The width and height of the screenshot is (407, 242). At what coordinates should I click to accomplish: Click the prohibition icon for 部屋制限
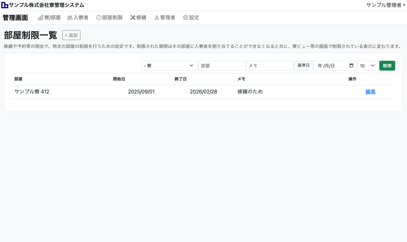click(x=99, y=18)
